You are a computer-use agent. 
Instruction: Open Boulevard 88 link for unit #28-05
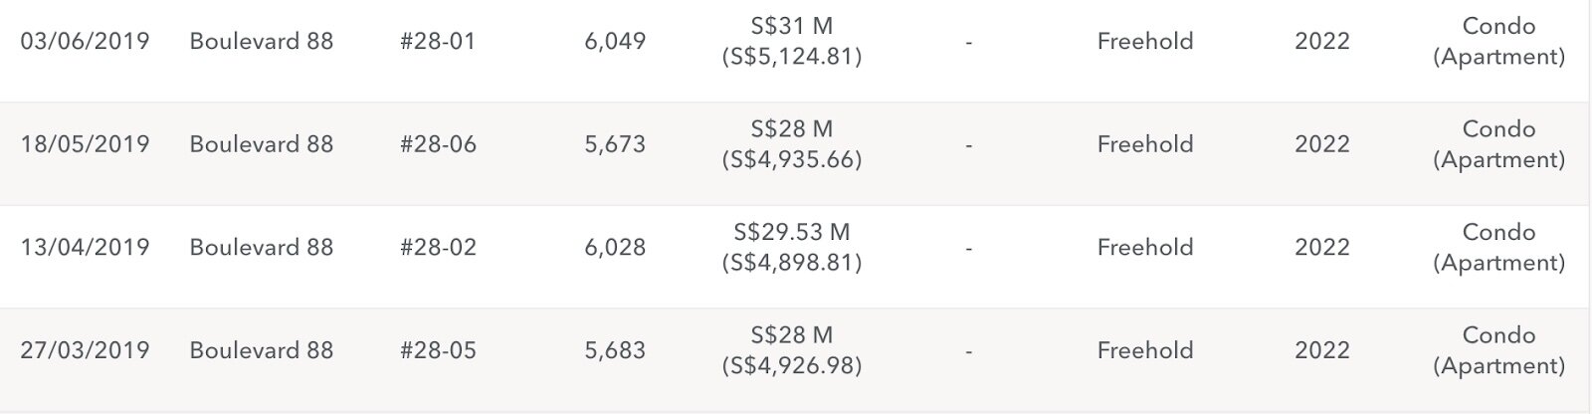click(x=262, y=350)
